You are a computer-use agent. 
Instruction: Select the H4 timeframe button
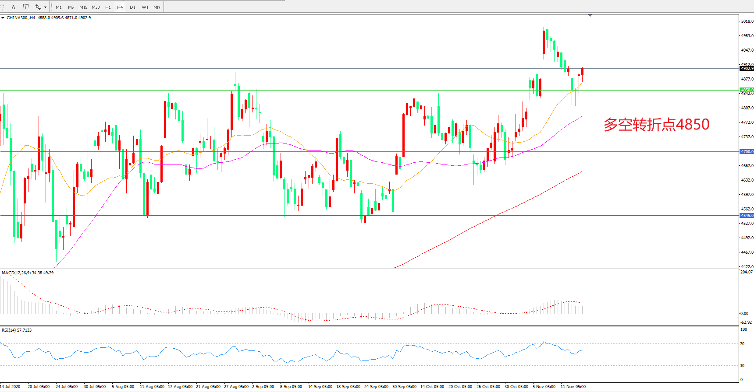[x=120, y=7]
